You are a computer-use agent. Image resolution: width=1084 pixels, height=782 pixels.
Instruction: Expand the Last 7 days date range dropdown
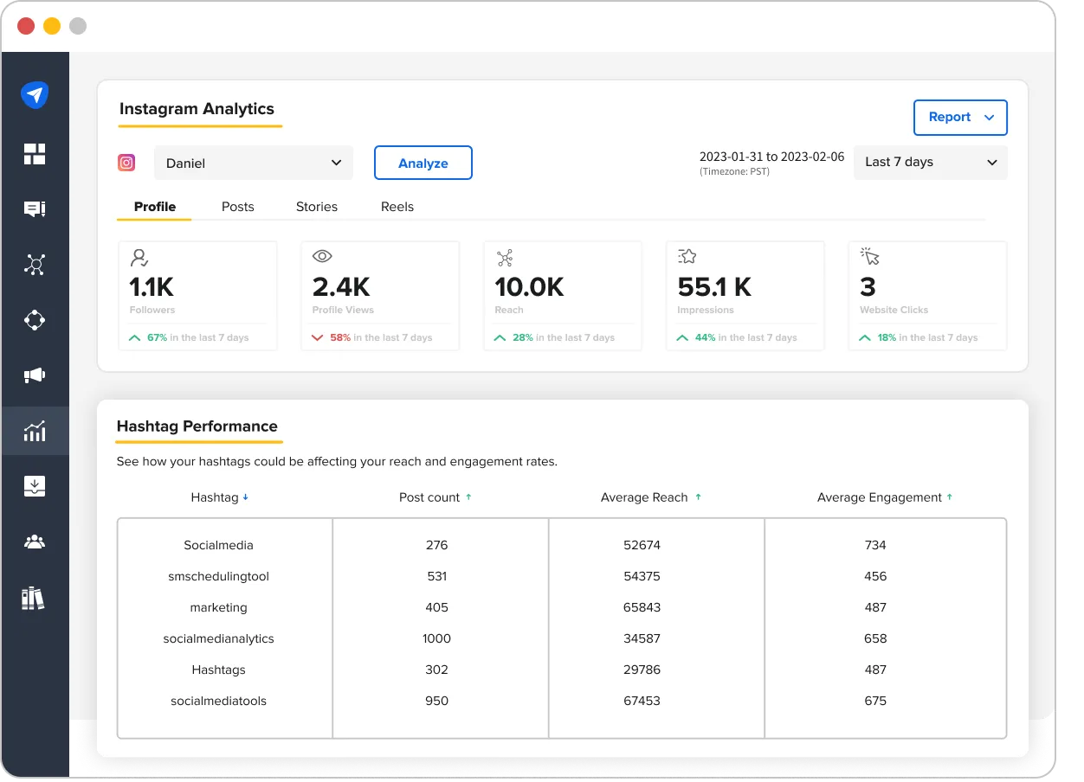[x=930, y=163]
